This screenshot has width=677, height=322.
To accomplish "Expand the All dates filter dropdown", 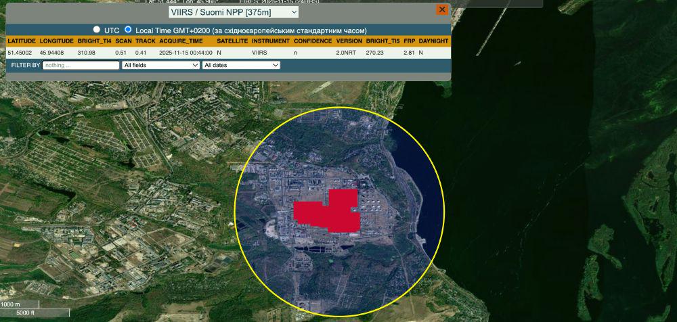I will click(x=241, y=65).
